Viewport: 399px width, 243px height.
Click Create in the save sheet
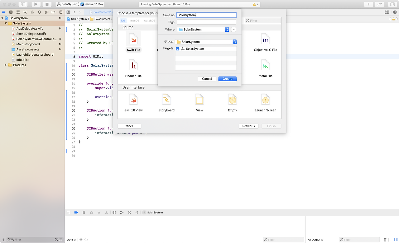point(228,79)
